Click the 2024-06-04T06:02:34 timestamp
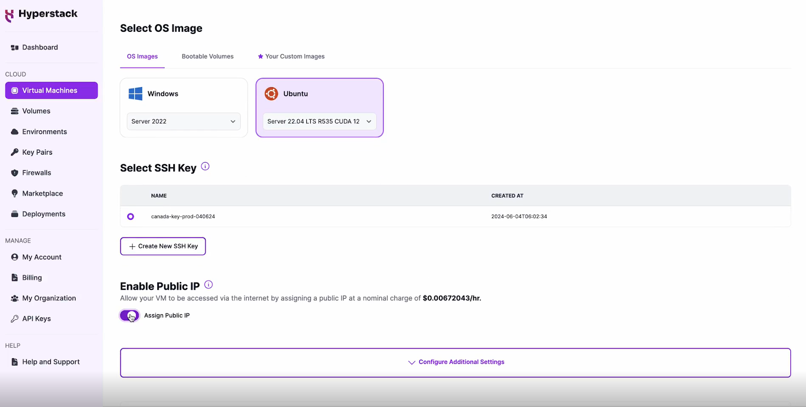 [x=519, y=217]
